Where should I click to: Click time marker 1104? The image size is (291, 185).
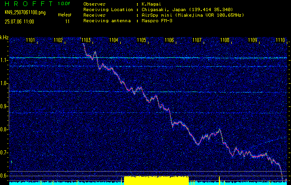click(114, 40)
